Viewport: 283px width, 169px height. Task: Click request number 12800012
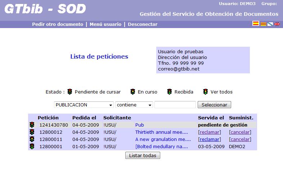coord(51,132)
